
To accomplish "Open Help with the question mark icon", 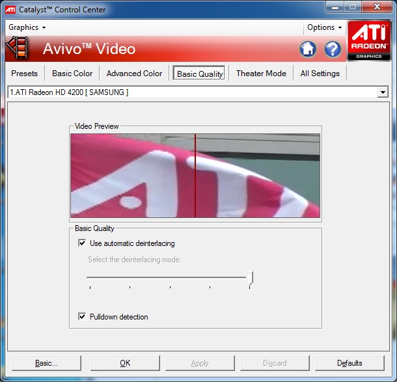I will [x=333, y=49].
